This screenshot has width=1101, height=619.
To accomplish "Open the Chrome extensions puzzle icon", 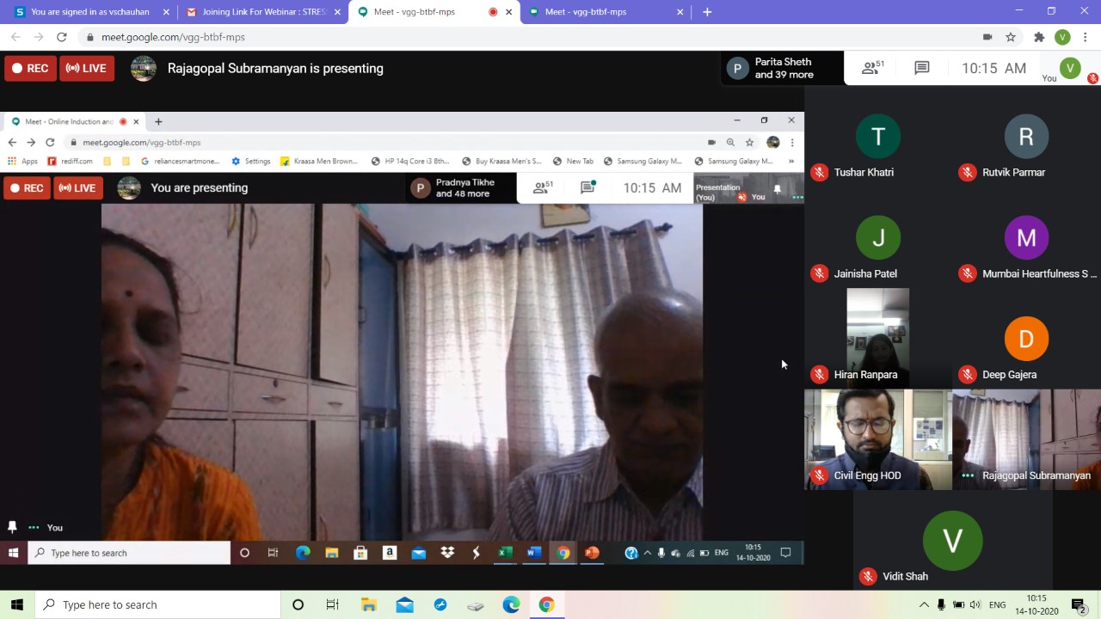I will tap(1039, 37).
